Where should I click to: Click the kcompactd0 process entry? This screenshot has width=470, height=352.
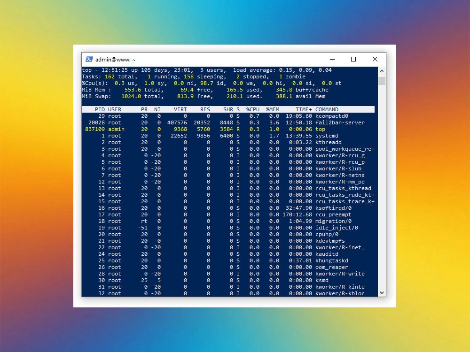tap(211, 116)
